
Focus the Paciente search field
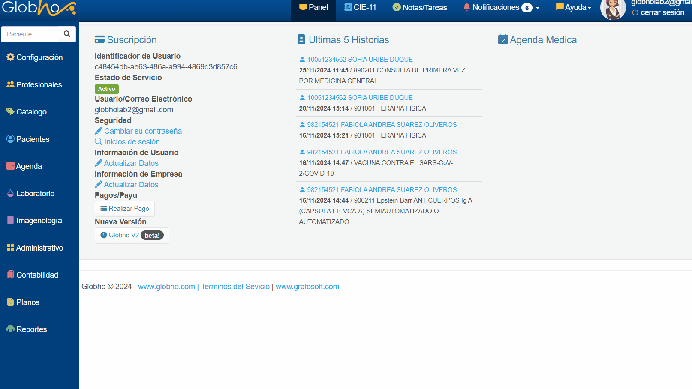click(x=30, y=34)
